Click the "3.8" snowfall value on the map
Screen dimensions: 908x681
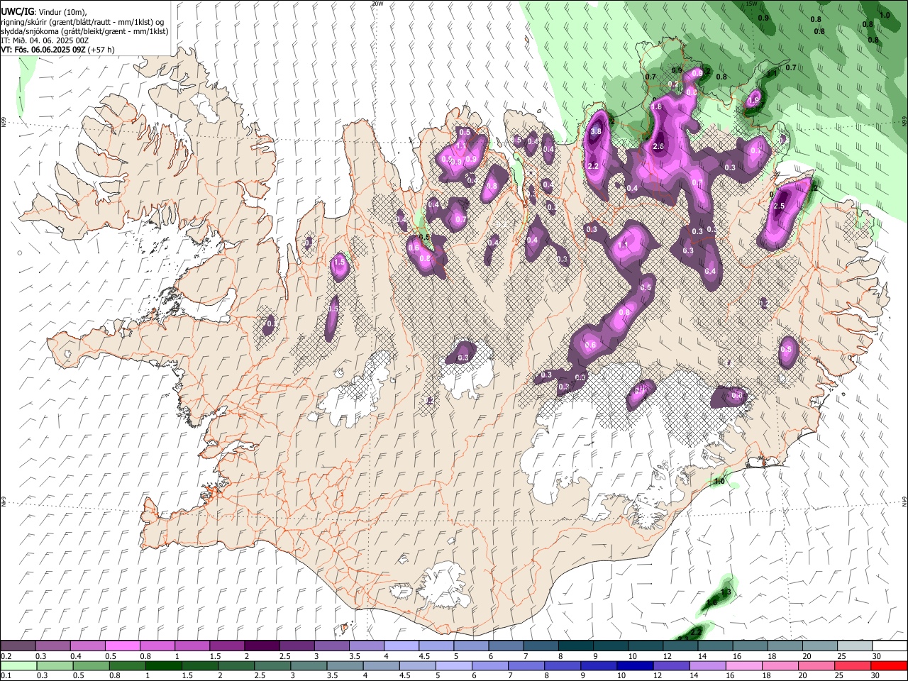(596, 131)
